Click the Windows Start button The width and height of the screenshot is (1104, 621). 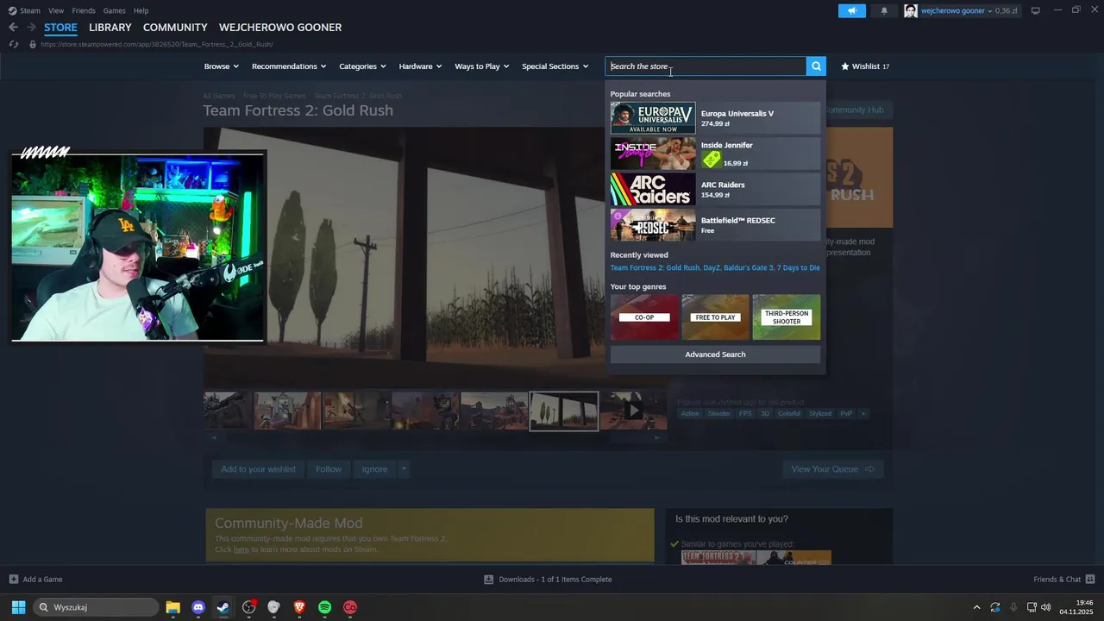coord(18,607)
